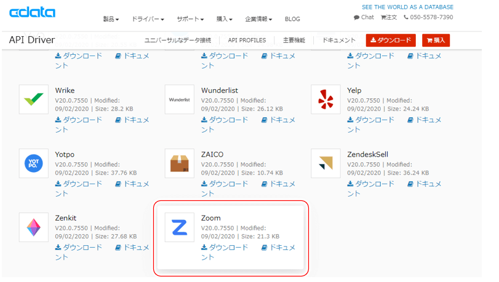
Task: Click the ZAICO title text
Action: click(212, 154)
